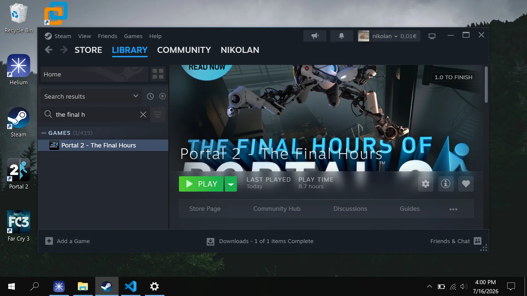Open the Help menu
Image resolution: width=527 pixels, height=296 pixels.
click(155, 36)
